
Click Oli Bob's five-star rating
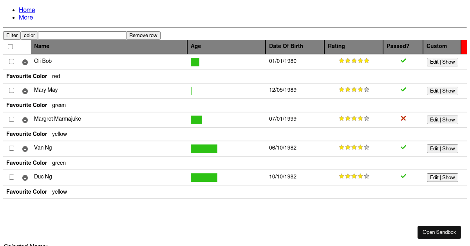(x=354, y=61)
